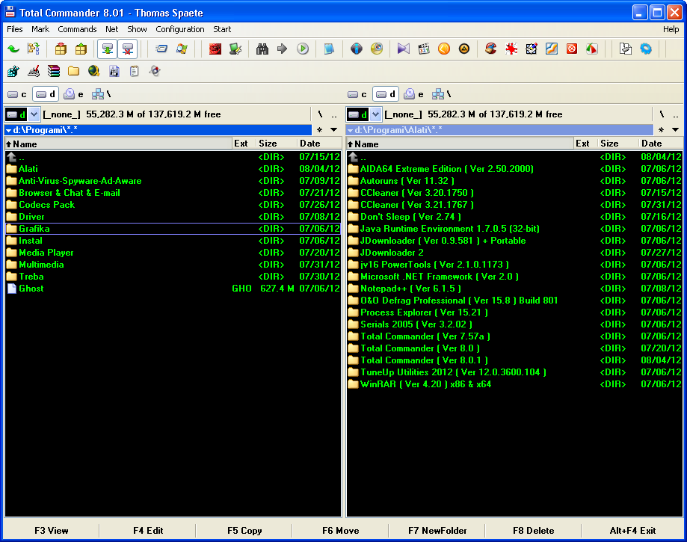Select drive d in right panel drive bar
This screenshot has height=542, width=687.
coord(386,94)
